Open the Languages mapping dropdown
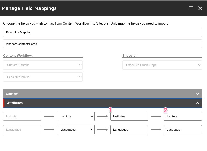Viewport: 207px width, 151px height. [76, 130]
